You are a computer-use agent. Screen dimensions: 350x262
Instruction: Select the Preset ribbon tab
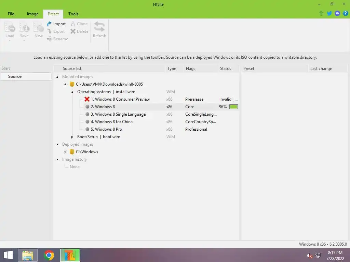pyautogui.click(x=53, y=14)
